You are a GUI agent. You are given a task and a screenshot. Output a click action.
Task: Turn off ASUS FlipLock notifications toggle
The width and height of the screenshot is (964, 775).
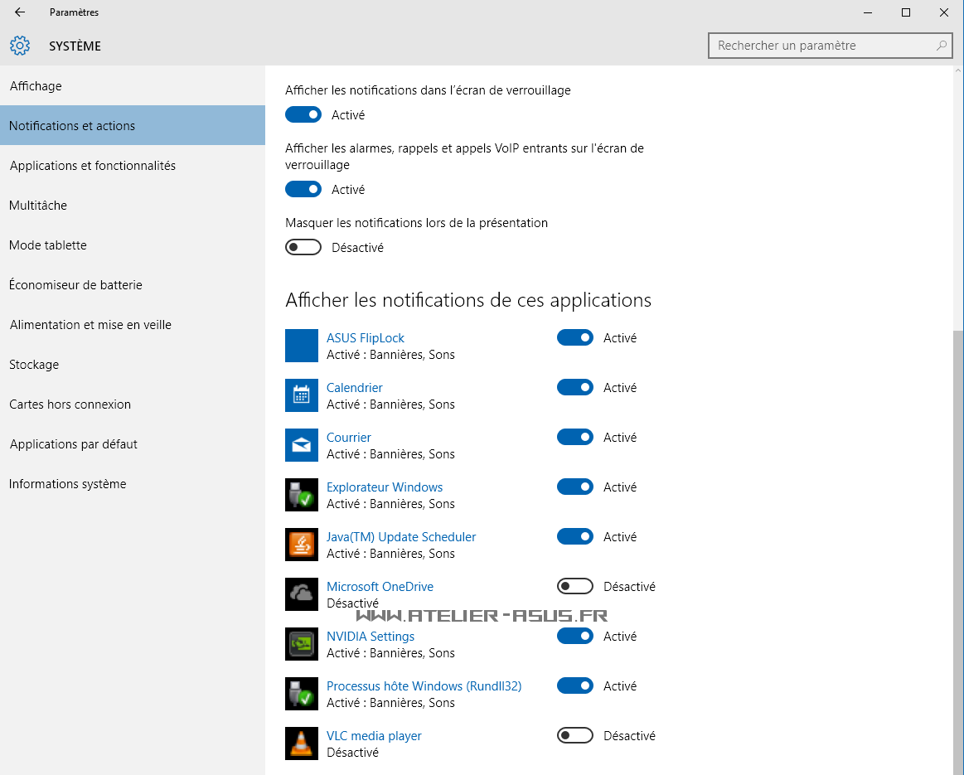[x=575, y=338]
